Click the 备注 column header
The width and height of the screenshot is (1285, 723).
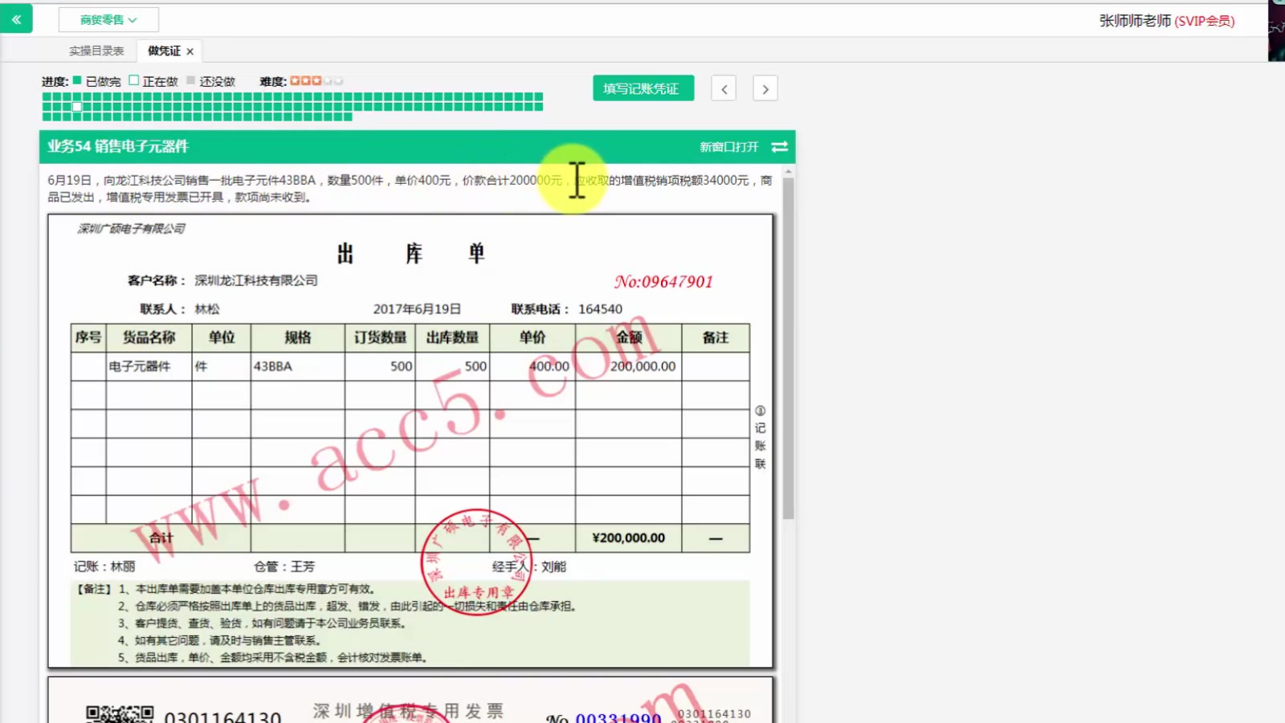[716, 337]
